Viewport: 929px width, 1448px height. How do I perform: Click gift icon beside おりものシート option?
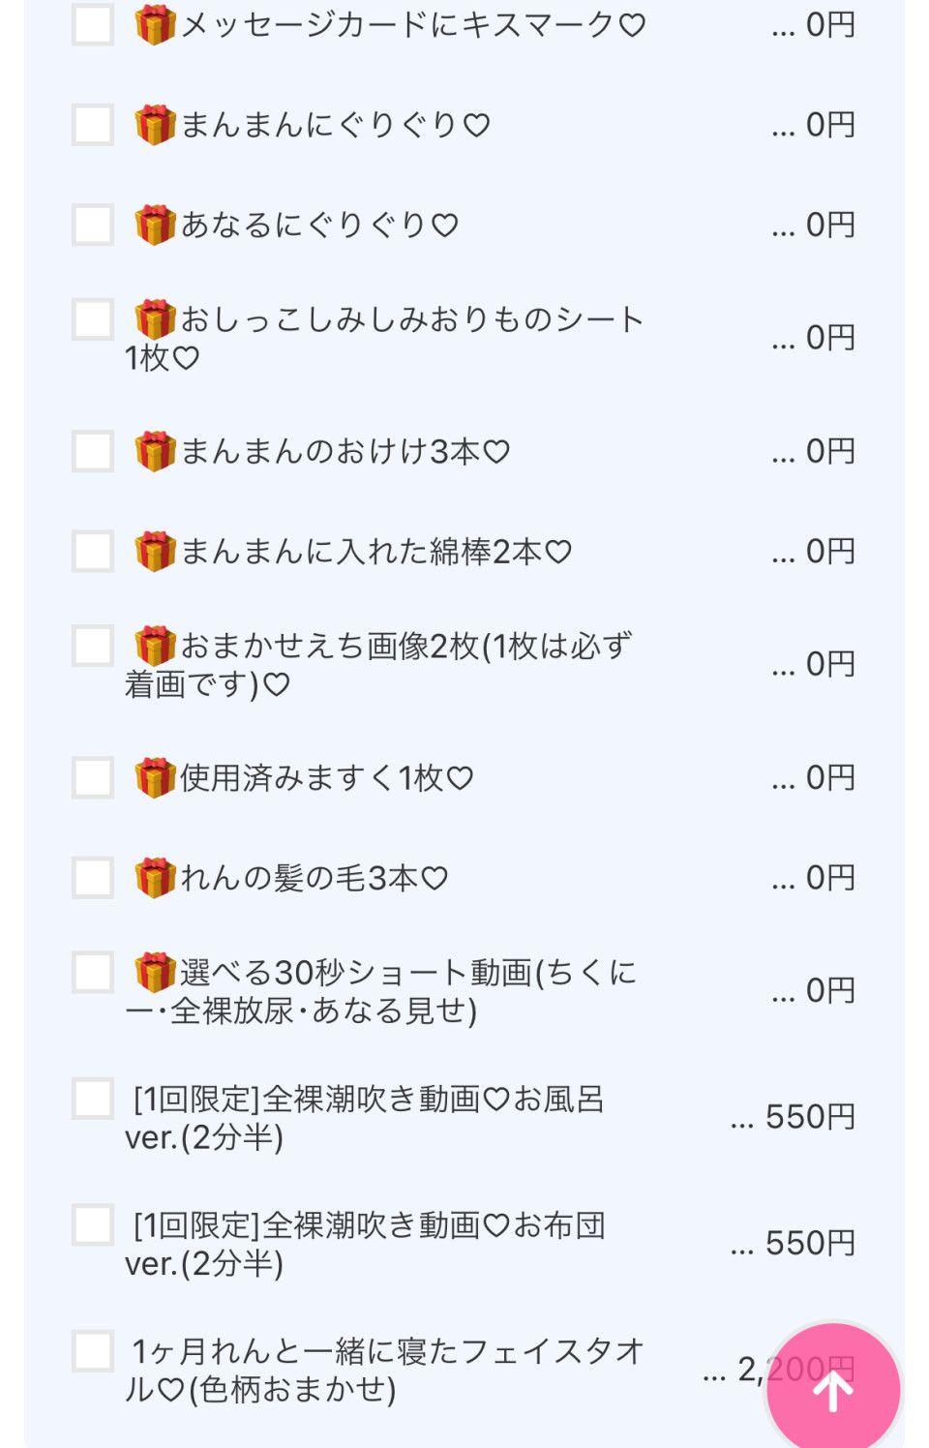pos(155,319)
